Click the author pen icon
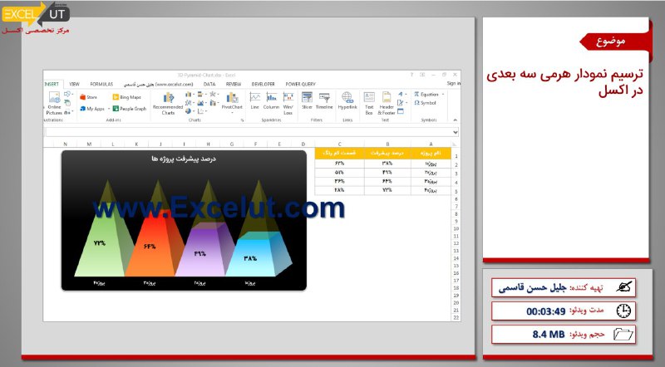Screen dimensions: 665x367 624,287
